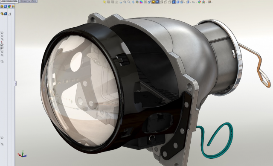Image resolution: width=273 pixels, height=166 pixels.
Task: Toggle the gold sphere RealView Graphics button
Action: click(153, 2)
